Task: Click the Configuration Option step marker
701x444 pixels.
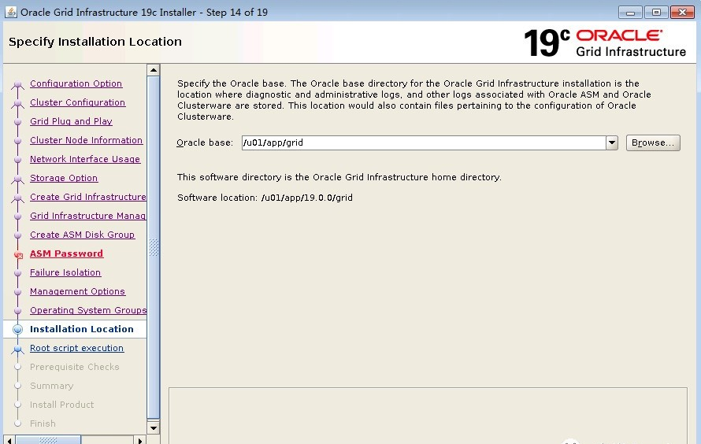Action: click(x=18, y=84)
